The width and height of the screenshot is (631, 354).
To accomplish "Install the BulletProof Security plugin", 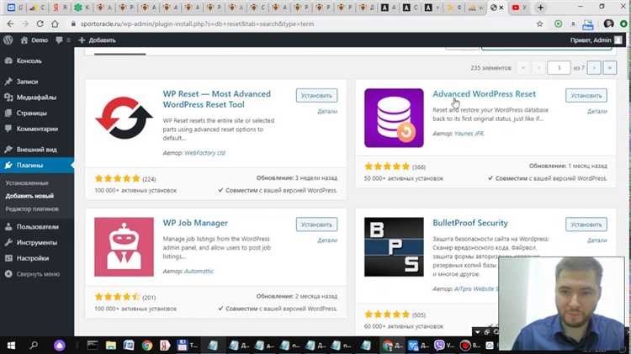I will [x=586, y=225].
